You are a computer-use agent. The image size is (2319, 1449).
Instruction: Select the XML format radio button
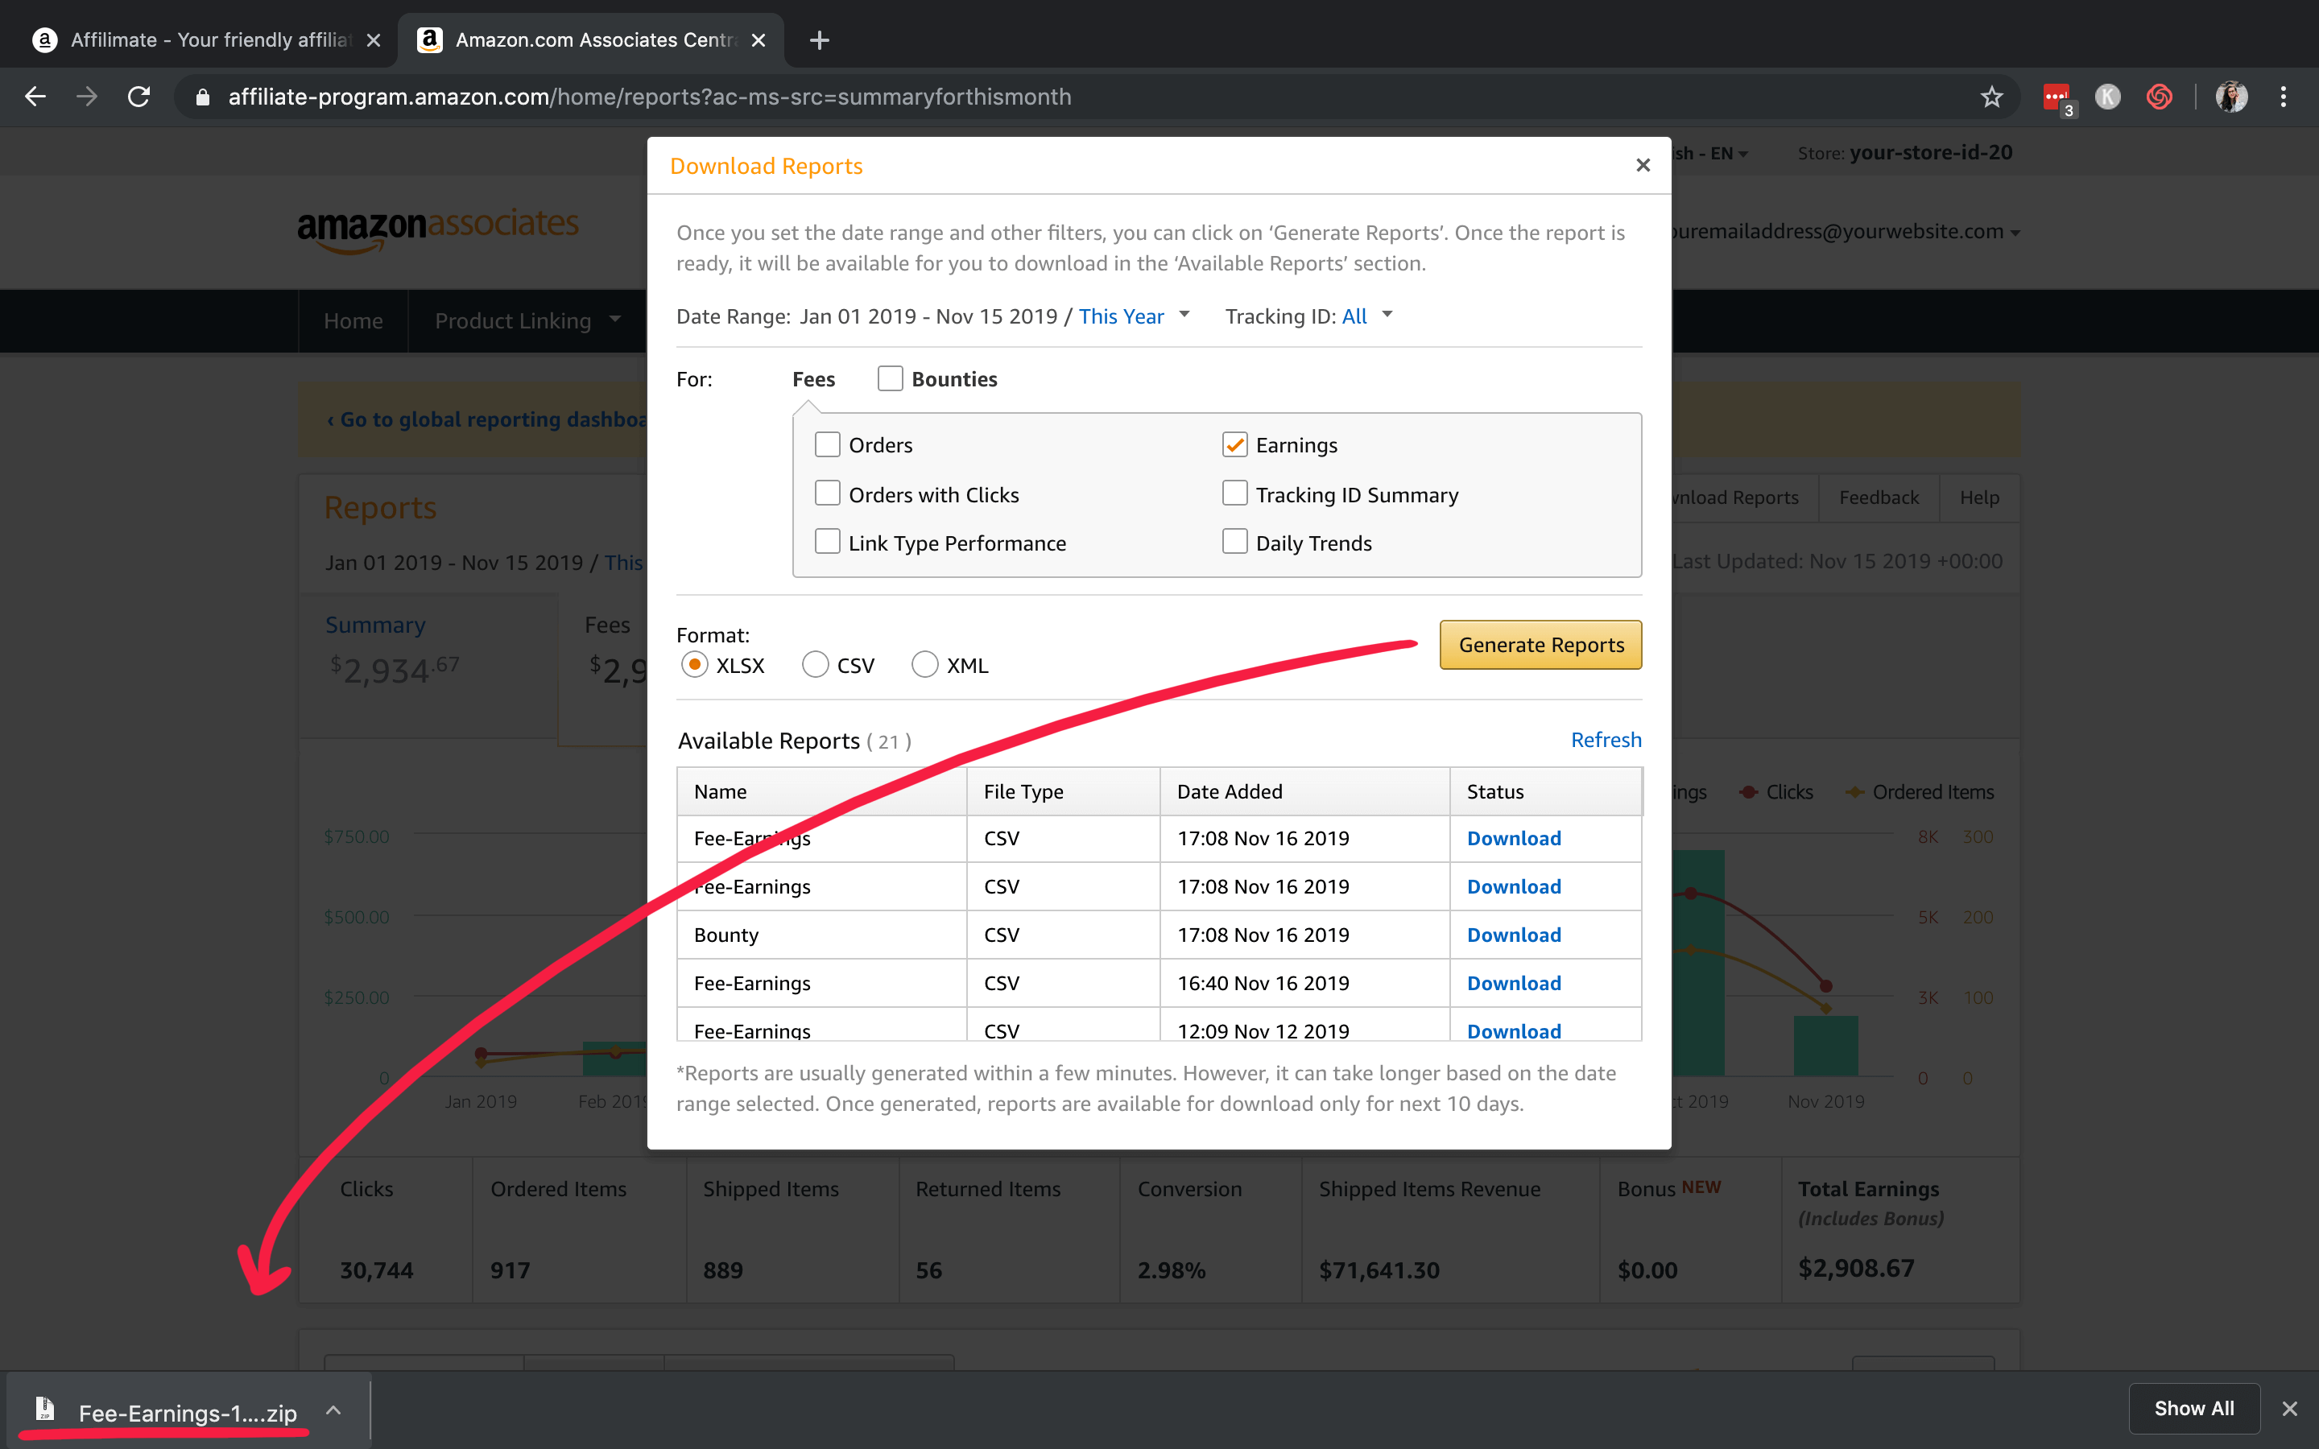coord(924,664)
